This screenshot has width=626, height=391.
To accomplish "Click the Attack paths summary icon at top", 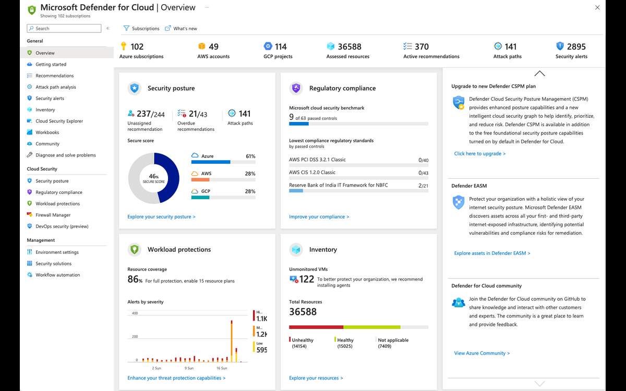I will tap(498, 46).
